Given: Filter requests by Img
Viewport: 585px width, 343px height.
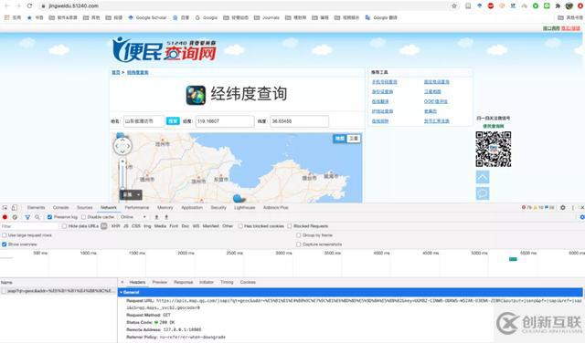Looking at the screenshot, I should 148,226.
